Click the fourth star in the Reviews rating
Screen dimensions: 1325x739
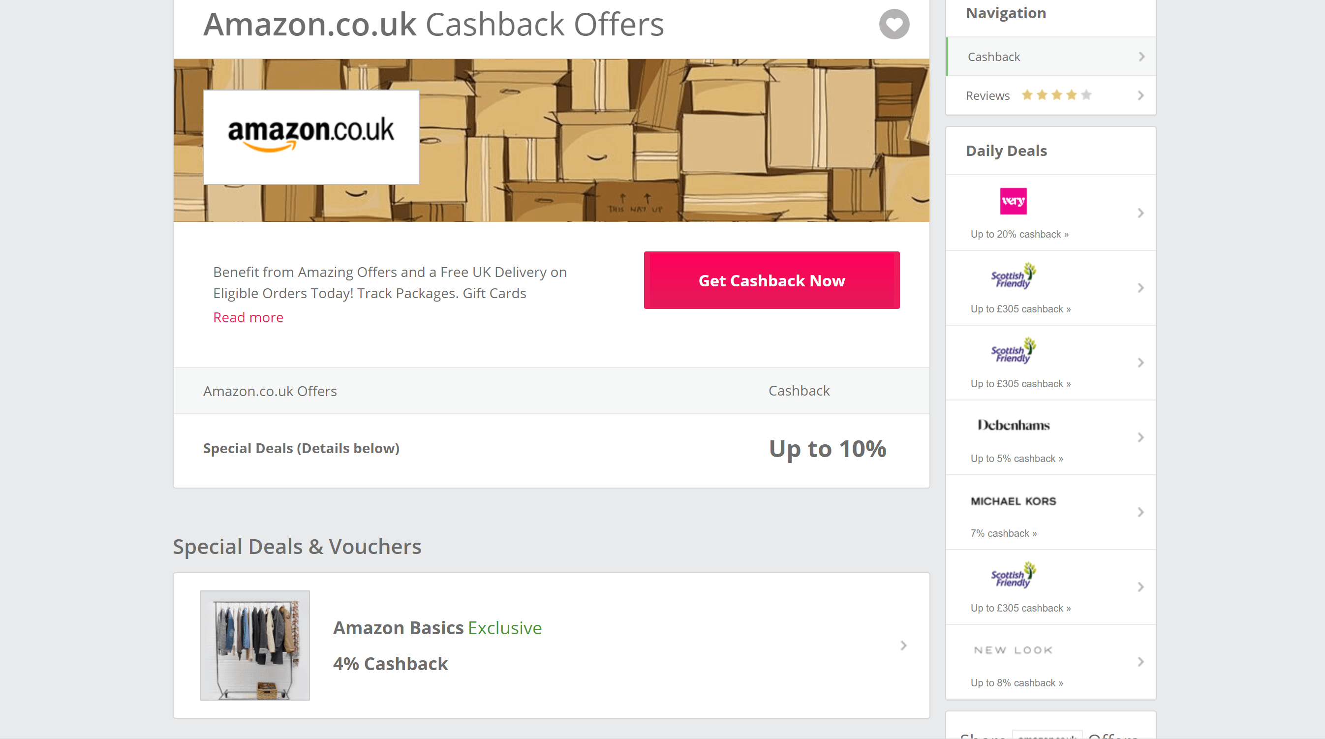point(1072,94)
